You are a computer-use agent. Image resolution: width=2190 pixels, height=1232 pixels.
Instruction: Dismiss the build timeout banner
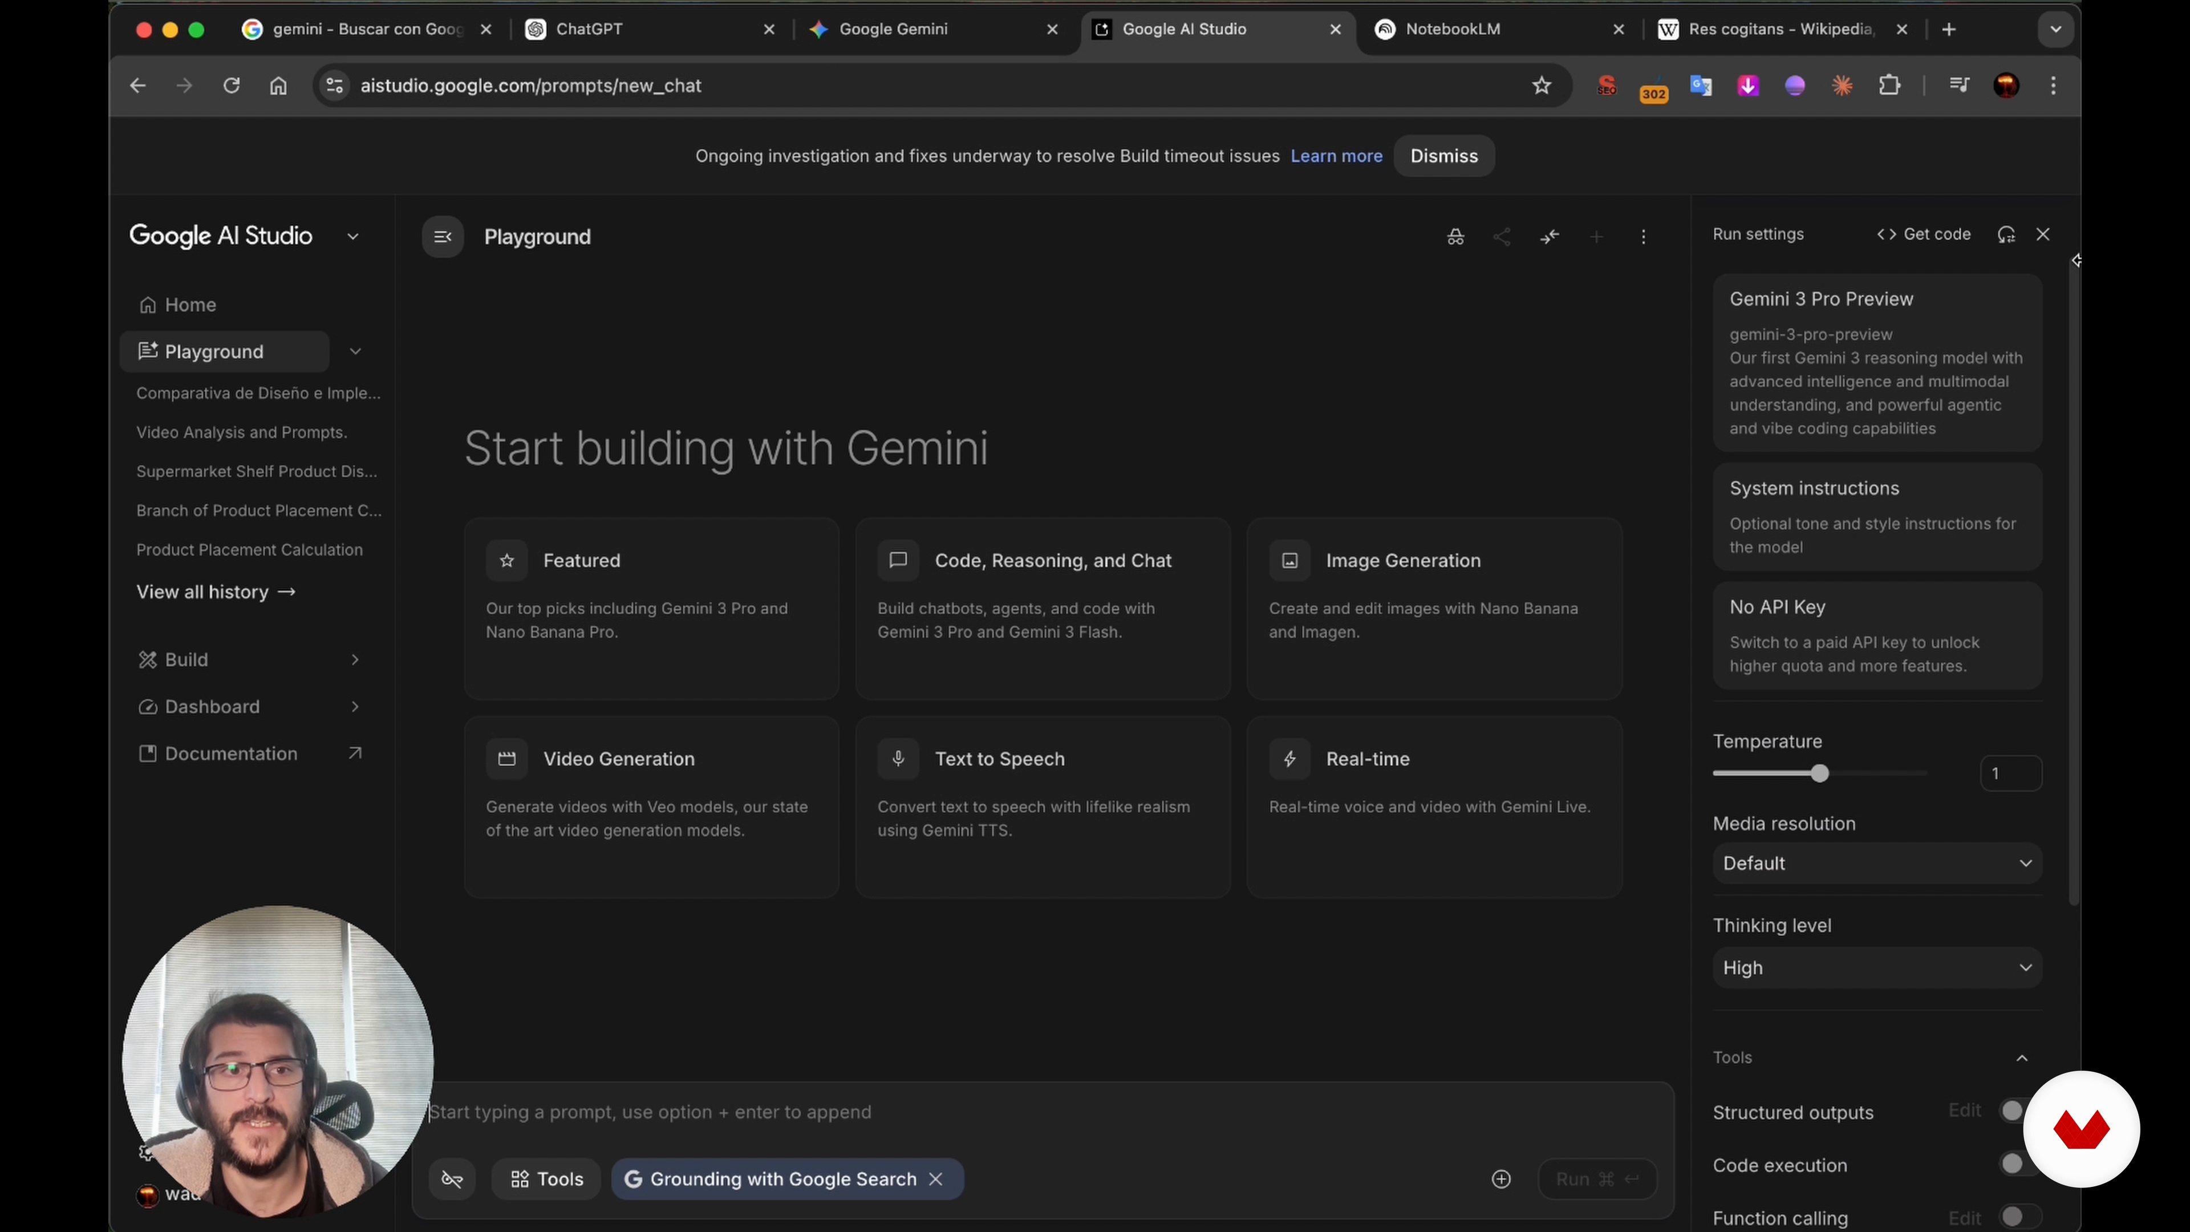click(x=1443, y=156)
